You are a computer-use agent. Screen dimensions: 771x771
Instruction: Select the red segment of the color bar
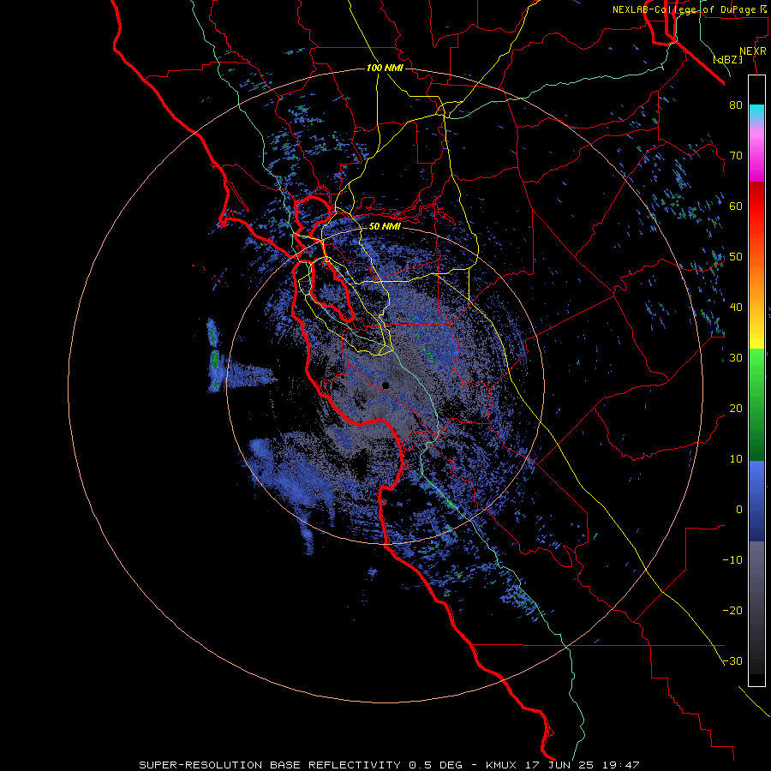coord(756,206)
